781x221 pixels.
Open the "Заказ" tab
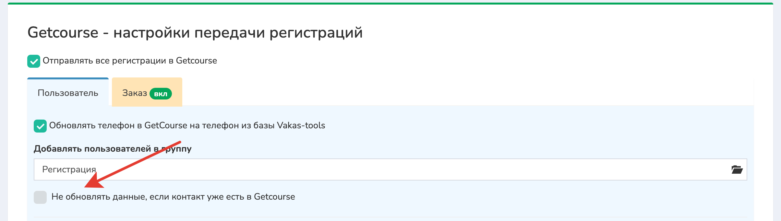pos(135,93)
